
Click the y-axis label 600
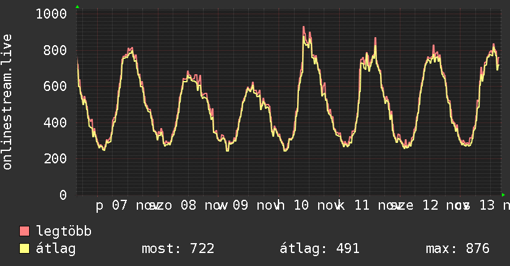[x=55, y=86]
